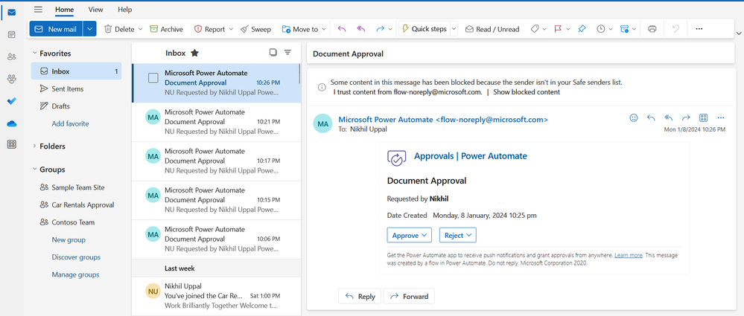Open the Groups icon in left rail

11,79
